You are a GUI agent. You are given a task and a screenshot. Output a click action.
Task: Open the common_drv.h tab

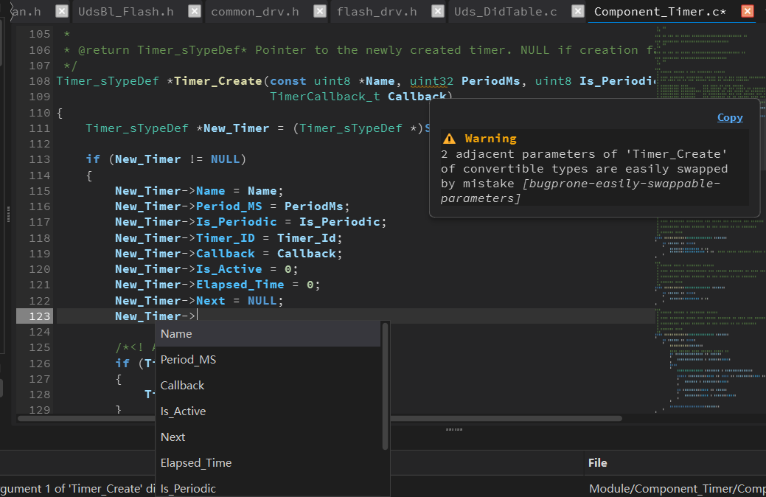tap(255, 12)
